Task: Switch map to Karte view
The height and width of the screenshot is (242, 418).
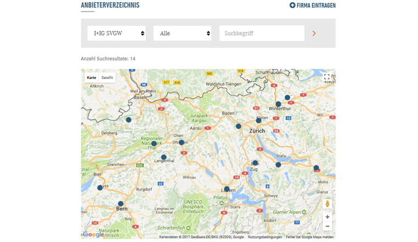Action: (91, 78)
